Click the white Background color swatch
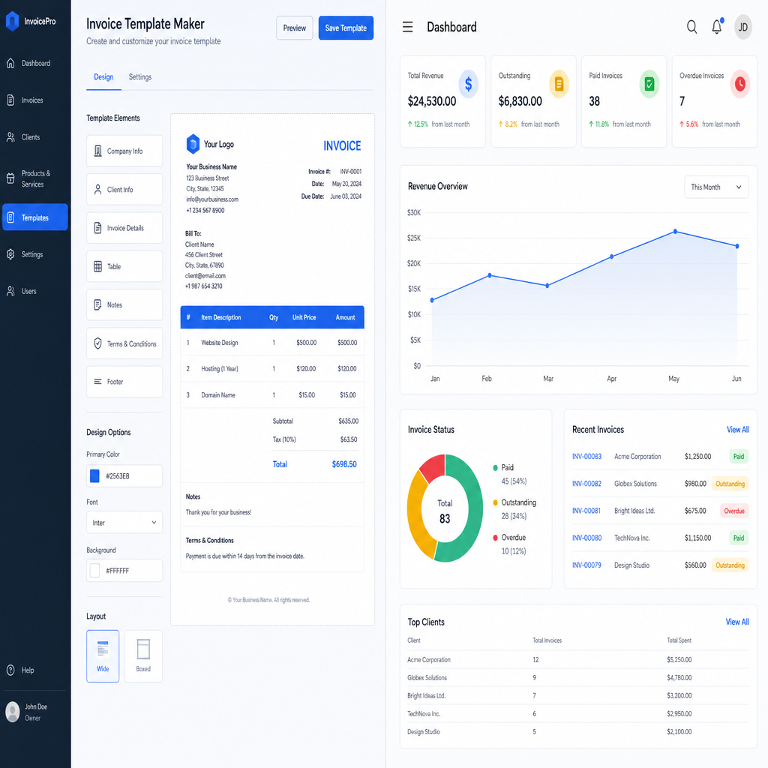Viewport: 768px width, 768px height. coord(95,571)
